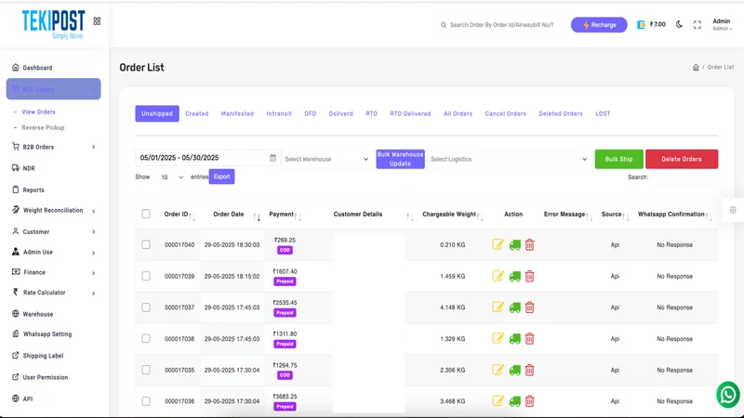The width and height of the screenshot is (744, 418).
Task: Ship order 000017039 with truck icon
Action: click(515, 276)
